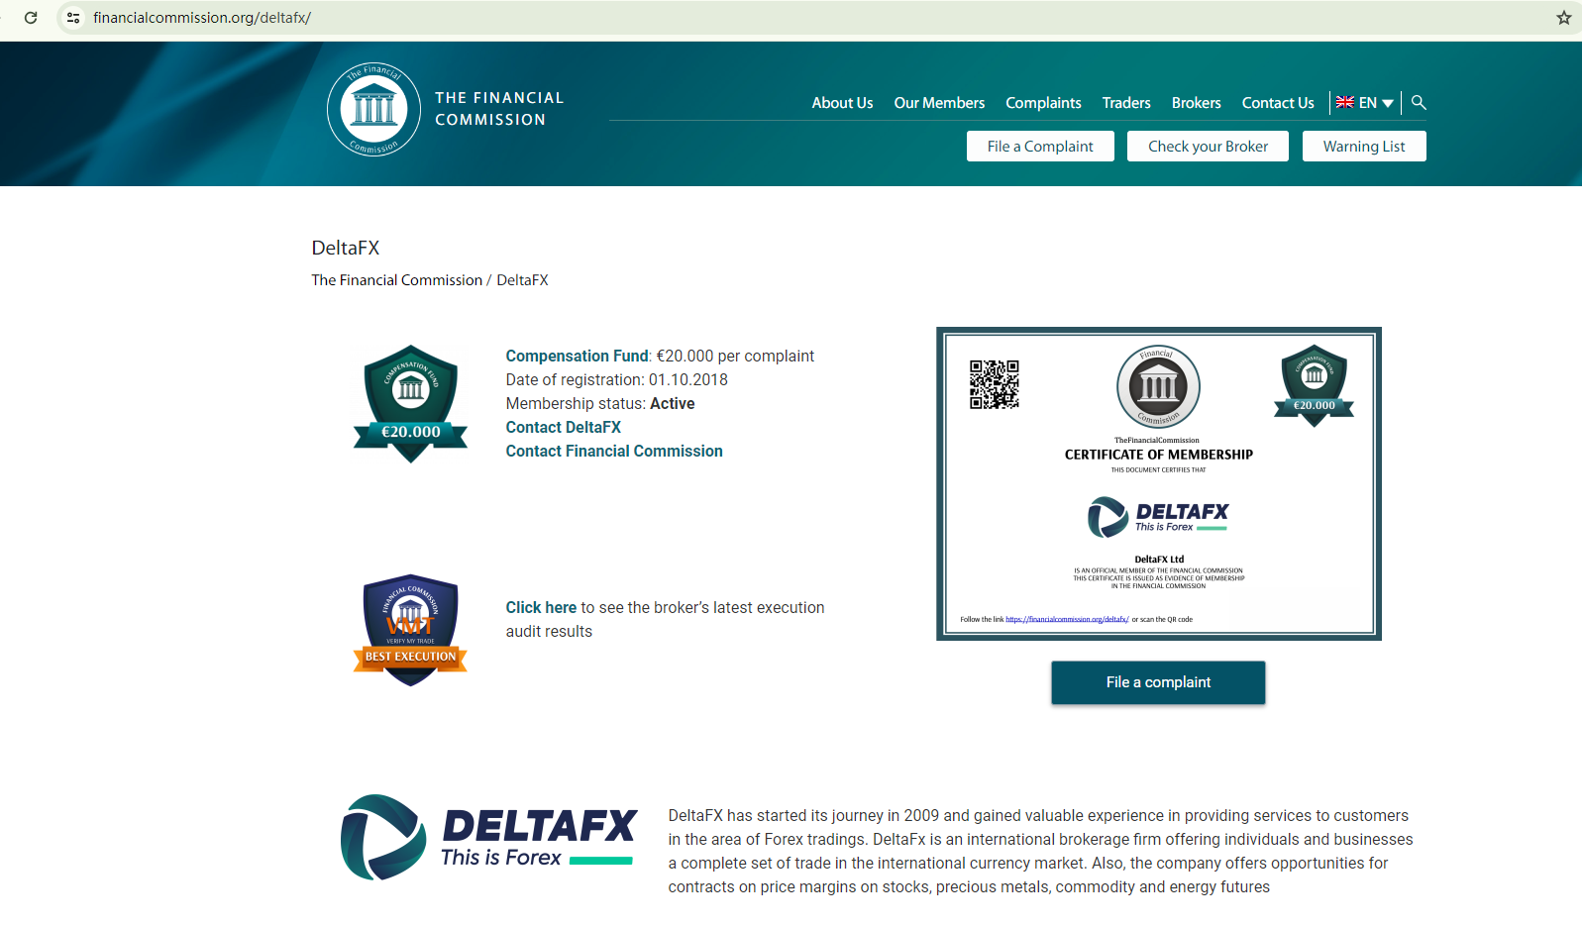Click the File a Complaint header button
Image resolution: width=1582 pixels, height=926 pixels.
pyautogui.click(x=1040, y=147)
